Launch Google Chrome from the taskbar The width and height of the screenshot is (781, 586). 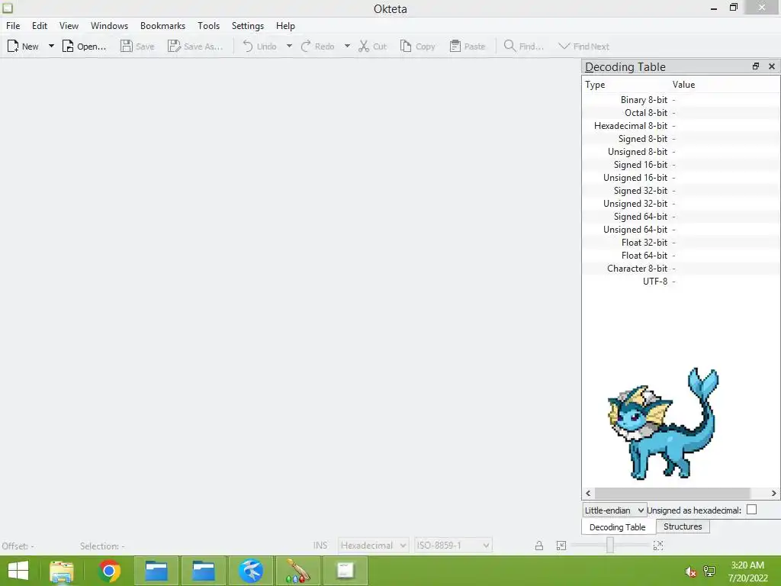[109, 571]
